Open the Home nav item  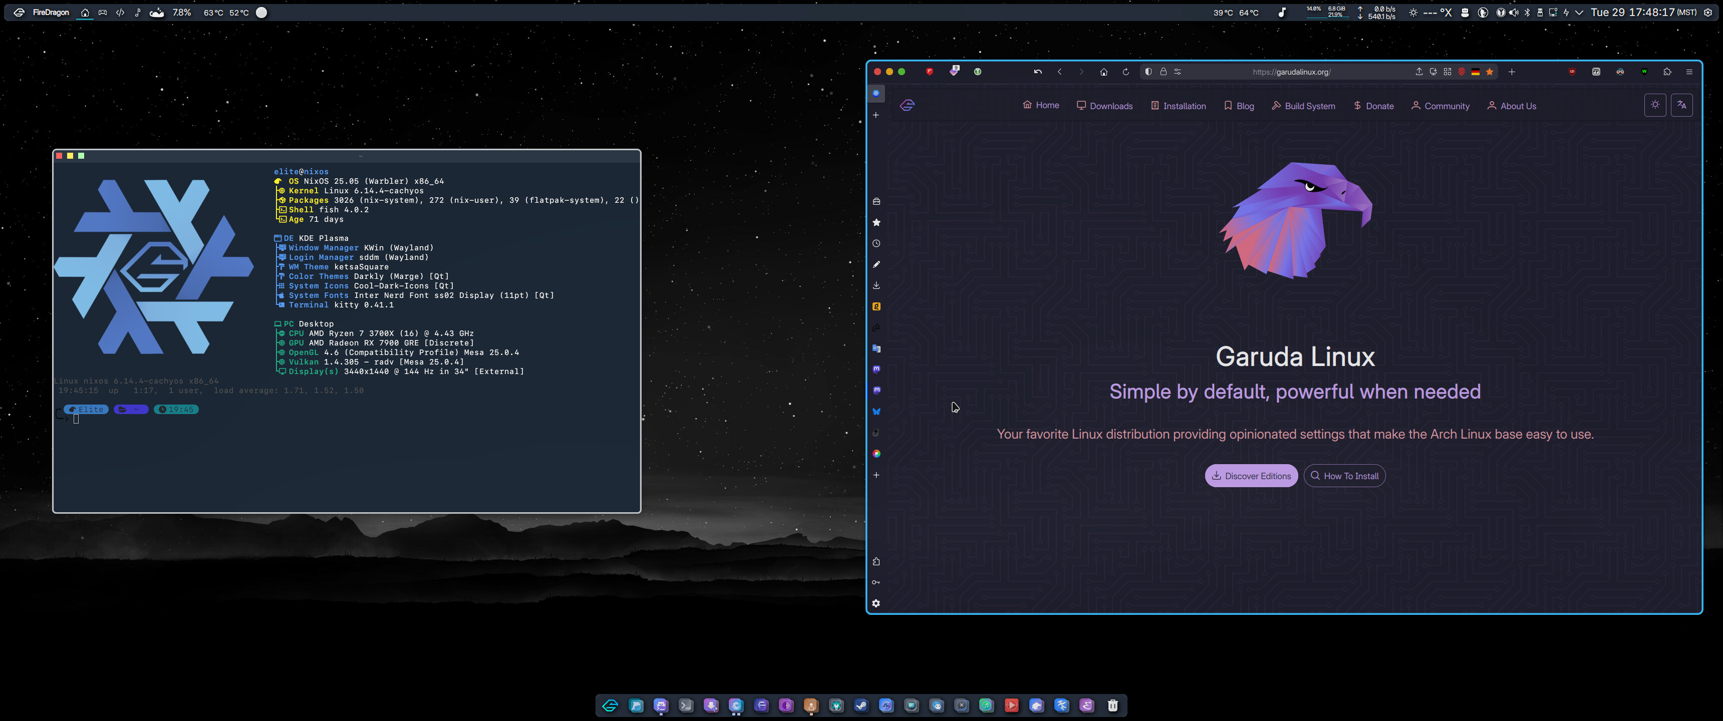1041,105
